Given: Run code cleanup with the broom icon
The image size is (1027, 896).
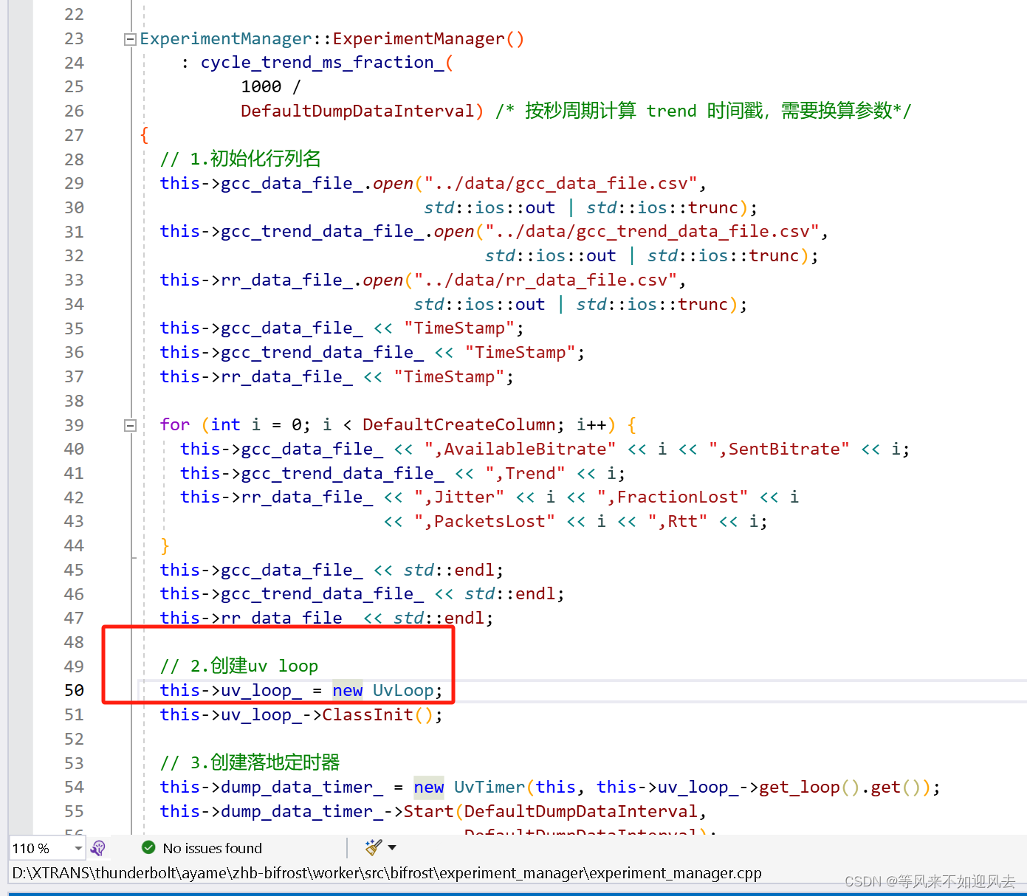Looking at the screenshot, I should [374, 847].
